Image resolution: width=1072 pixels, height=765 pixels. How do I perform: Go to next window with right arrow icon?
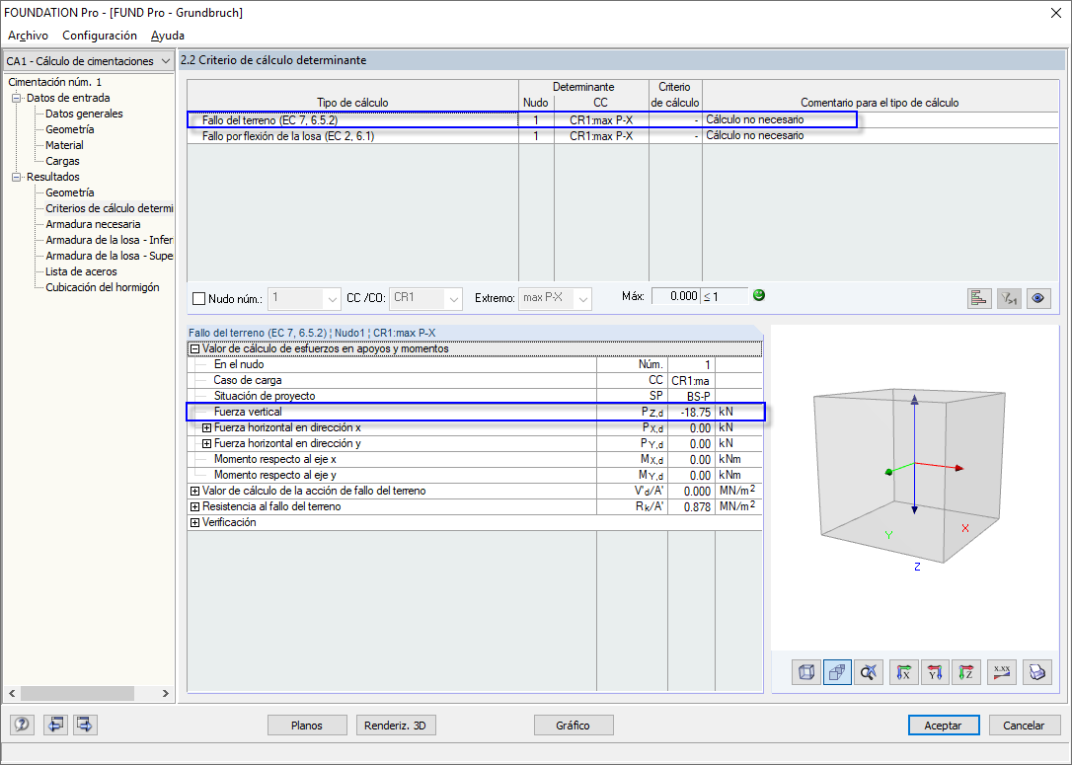coord(85,725)
